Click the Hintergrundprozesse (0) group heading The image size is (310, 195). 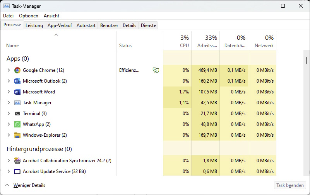coord(39,149)
